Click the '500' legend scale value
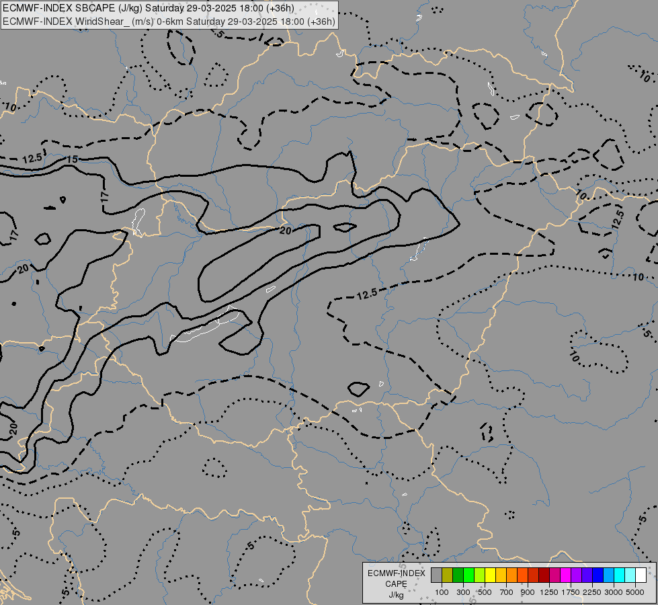658x605 pixels. click(485, 592)
